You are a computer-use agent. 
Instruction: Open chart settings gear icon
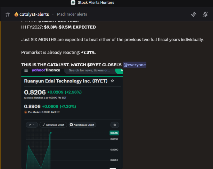[x=115, y=125]
